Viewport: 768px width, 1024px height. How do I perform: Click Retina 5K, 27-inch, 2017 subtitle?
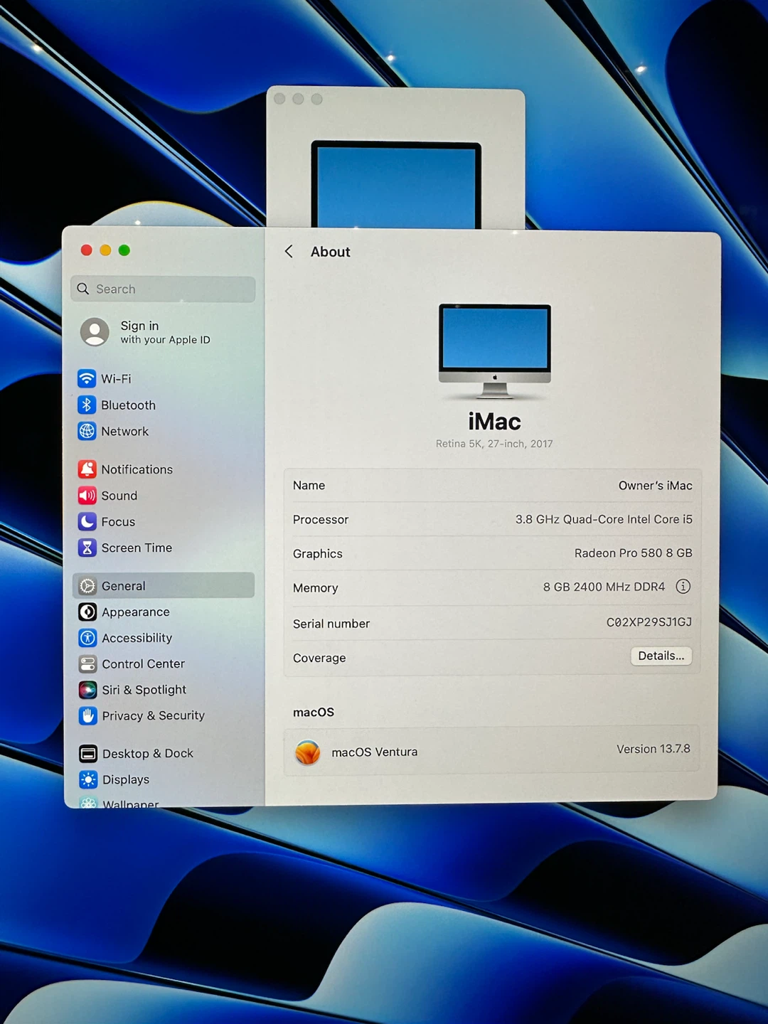tap(494, 444)
